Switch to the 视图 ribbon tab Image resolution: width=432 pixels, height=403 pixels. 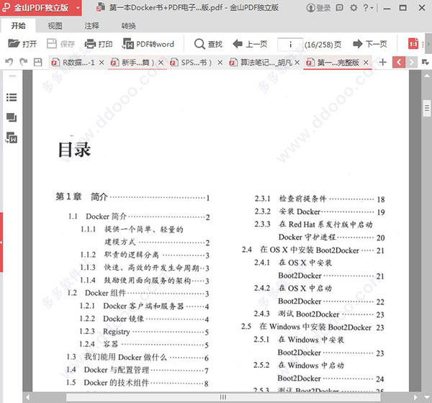(55, 26)
